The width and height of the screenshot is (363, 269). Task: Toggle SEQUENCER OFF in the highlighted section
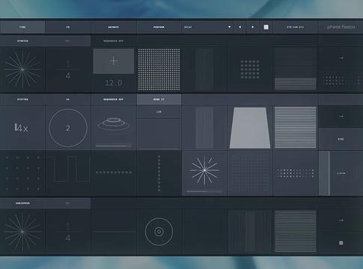point(114,99)
